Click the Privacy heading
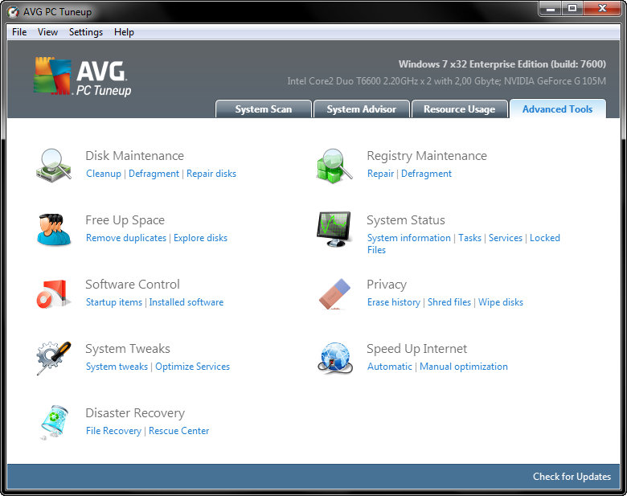The image size is (627, 496). tap(387, 285)
